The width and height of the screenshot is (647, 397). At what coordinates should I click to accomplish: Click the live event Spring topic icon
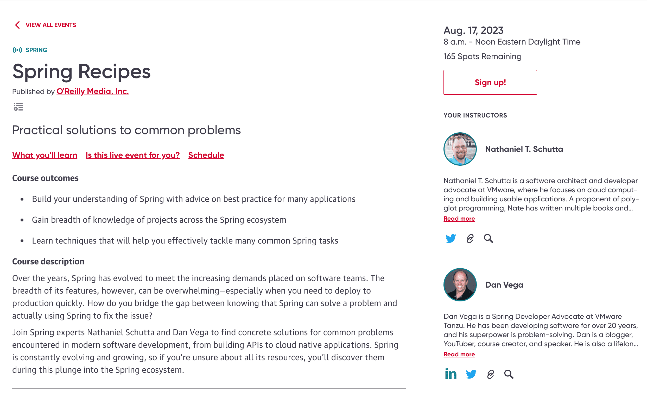[x=17, y=50]
